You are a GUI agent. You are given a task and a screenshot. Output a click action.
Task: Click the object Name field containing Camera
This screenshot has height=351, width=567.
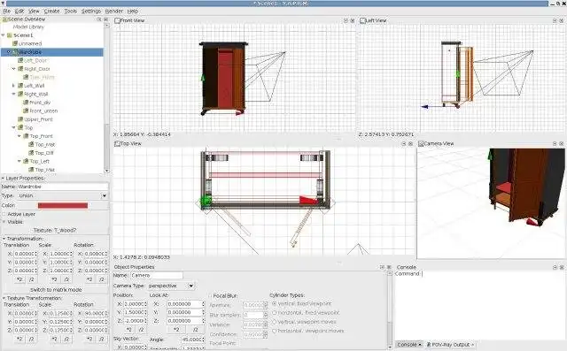156,275
